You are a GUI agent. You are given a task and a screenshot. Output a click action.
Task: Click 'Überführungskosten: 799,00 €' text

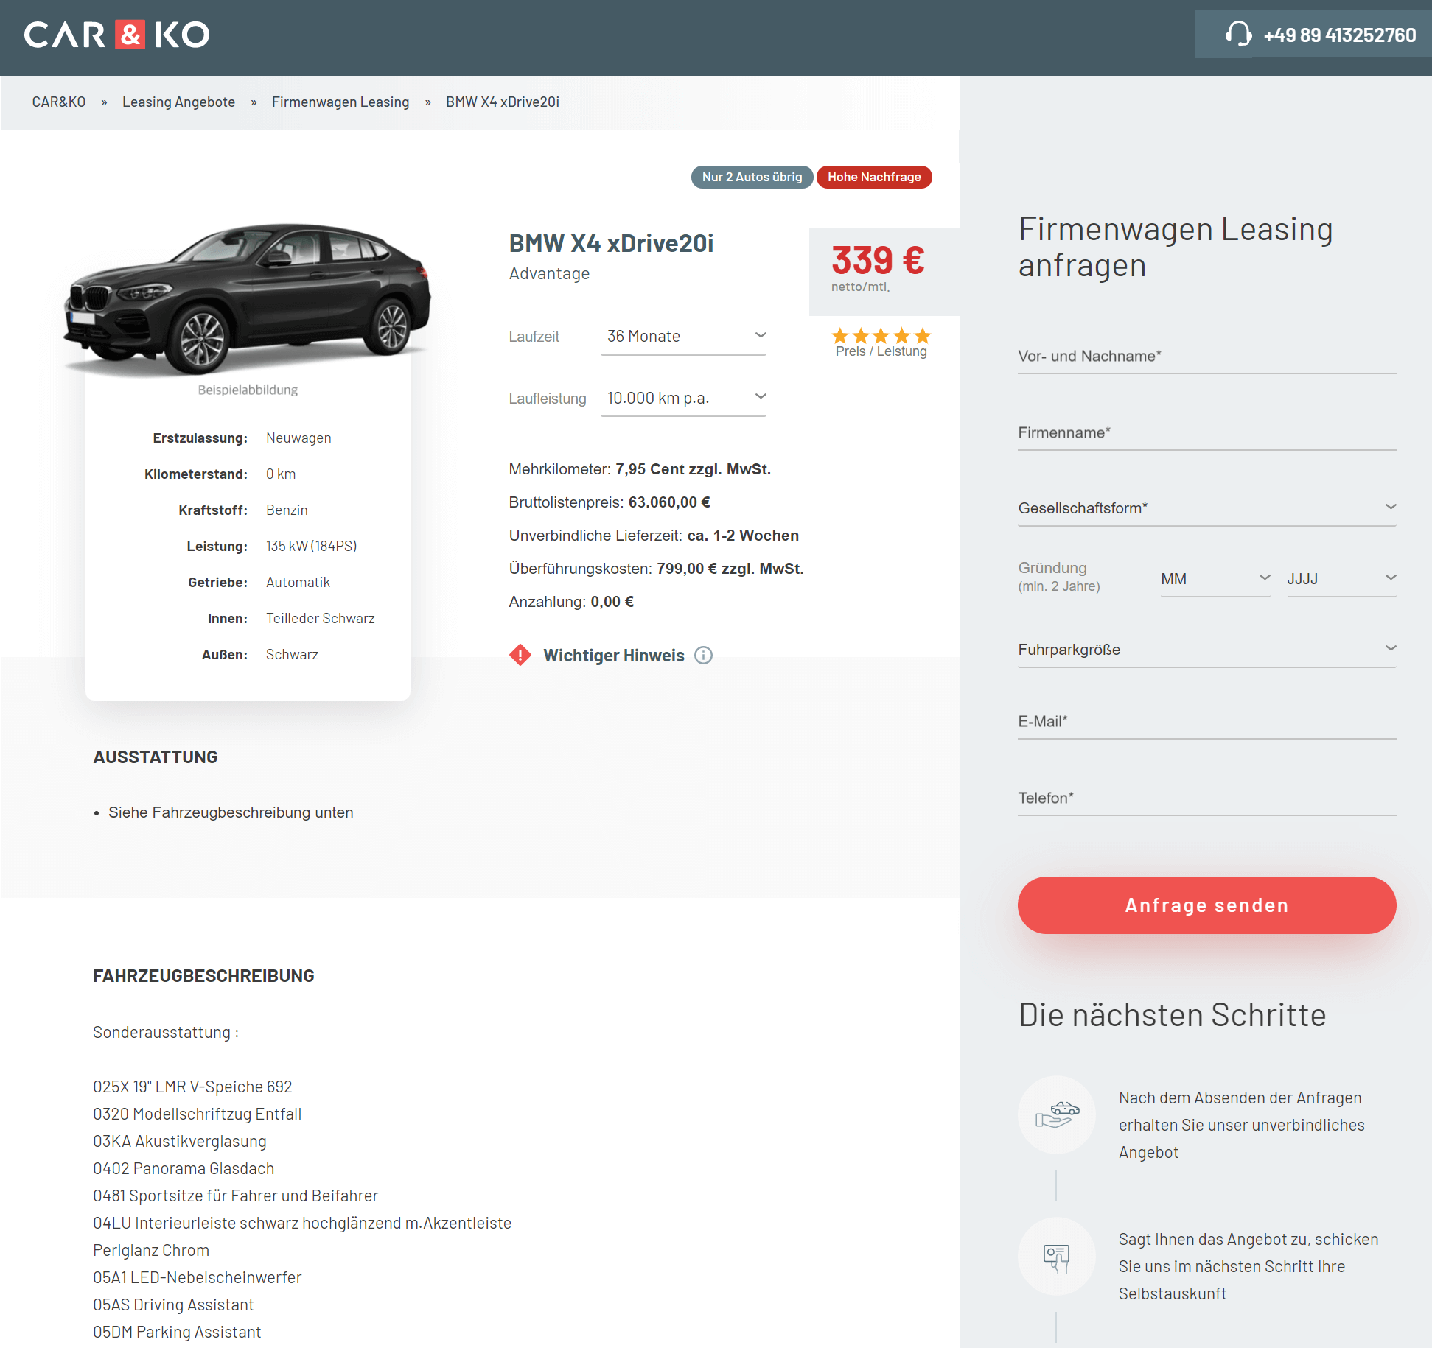point(656,569)
